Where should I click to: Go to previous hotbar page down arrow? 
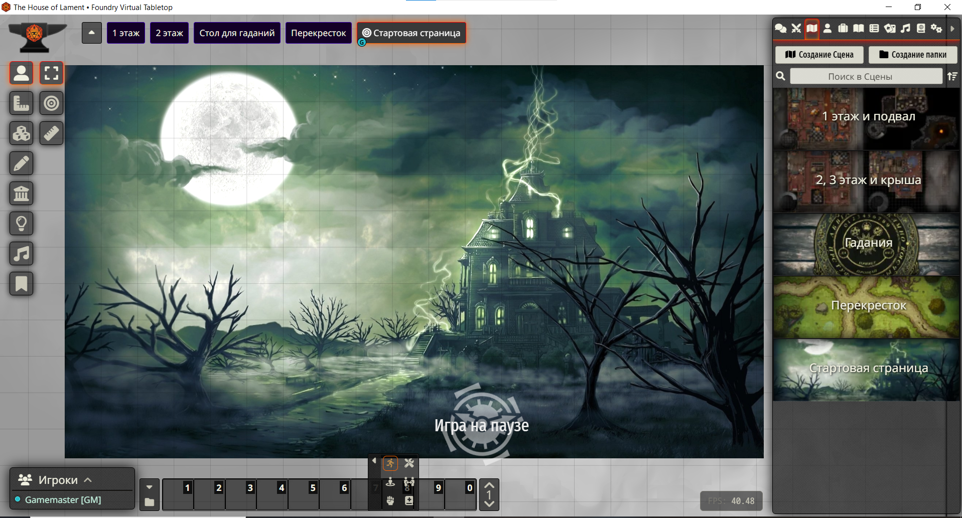(x=489, y=504)
